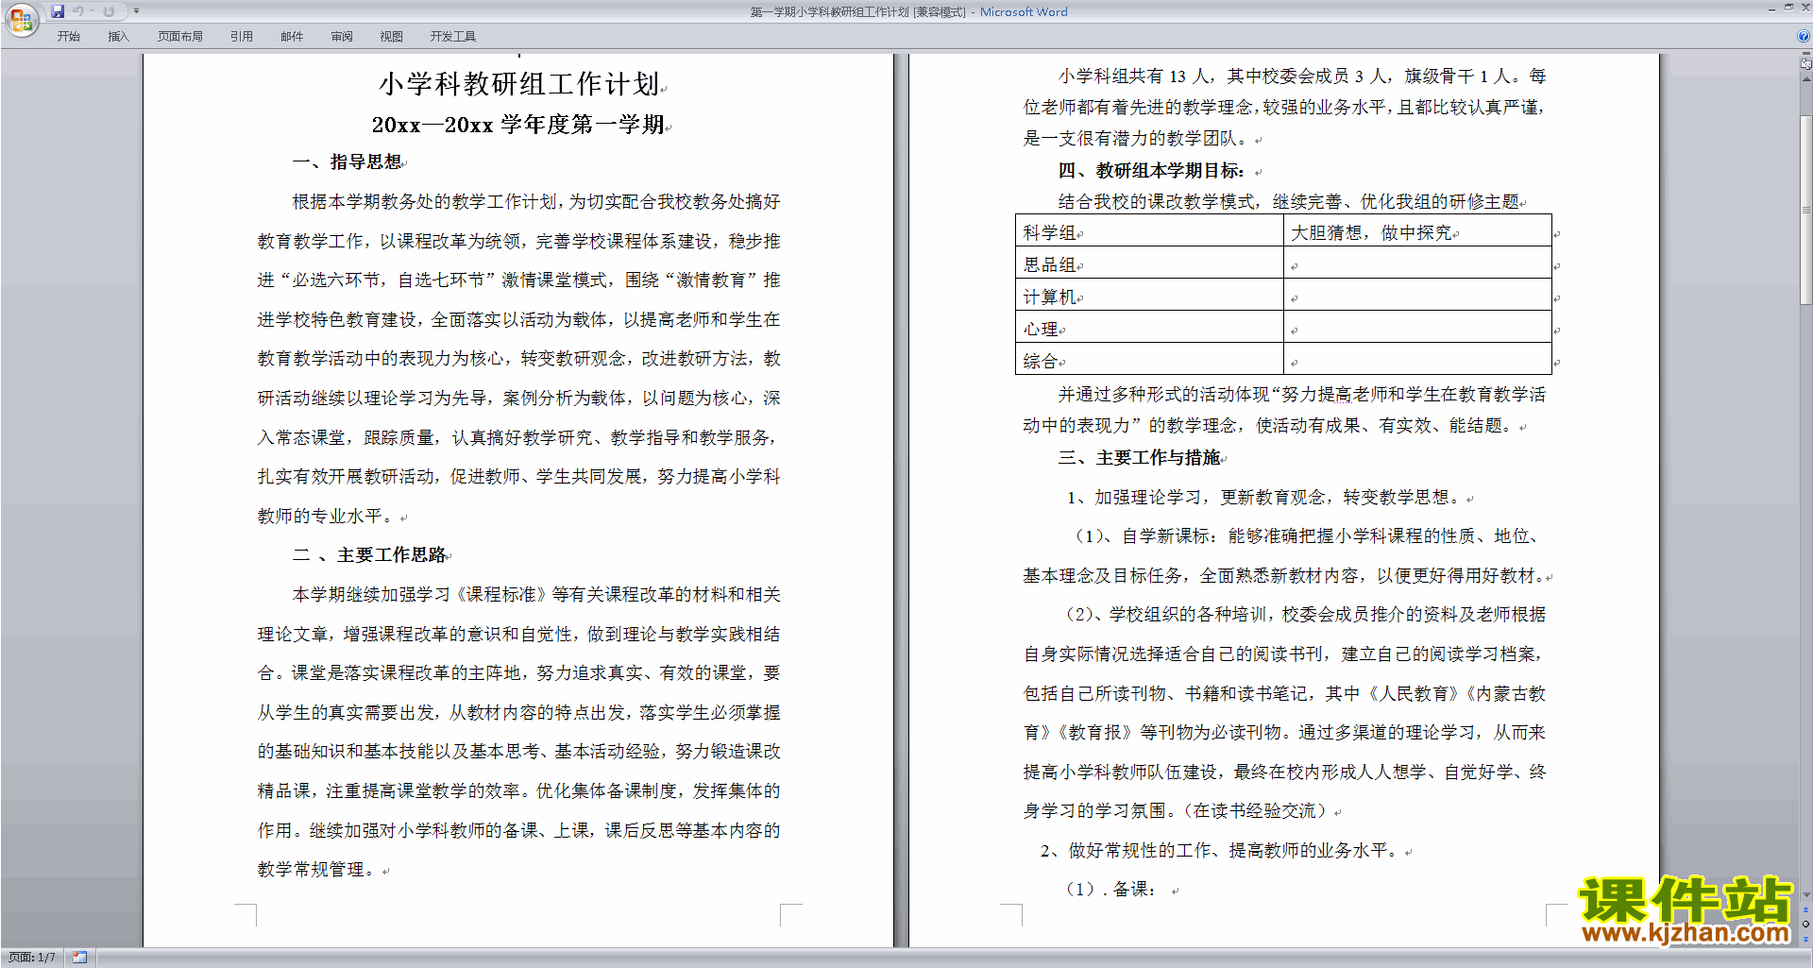Viewport: 1813px width, 968px height.
Task: Click the Next Page double-arrow button
Action: pyautogui.click(x=1805, y=939)
